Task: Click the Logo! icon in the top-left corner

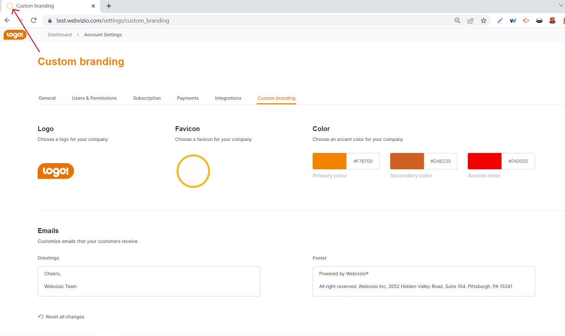Action: tap(15, 35)
